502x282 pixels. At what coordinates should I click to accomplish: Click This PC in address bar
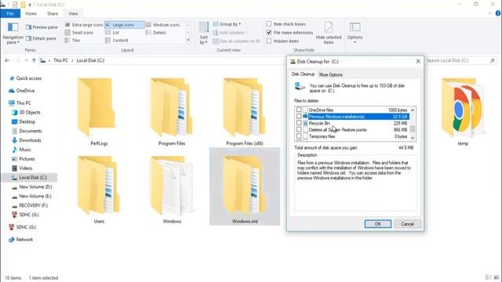pos(60,60)
